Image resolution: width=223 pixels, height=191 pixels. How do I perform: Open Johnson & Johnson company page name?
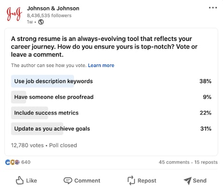click(x=53, y=8)
